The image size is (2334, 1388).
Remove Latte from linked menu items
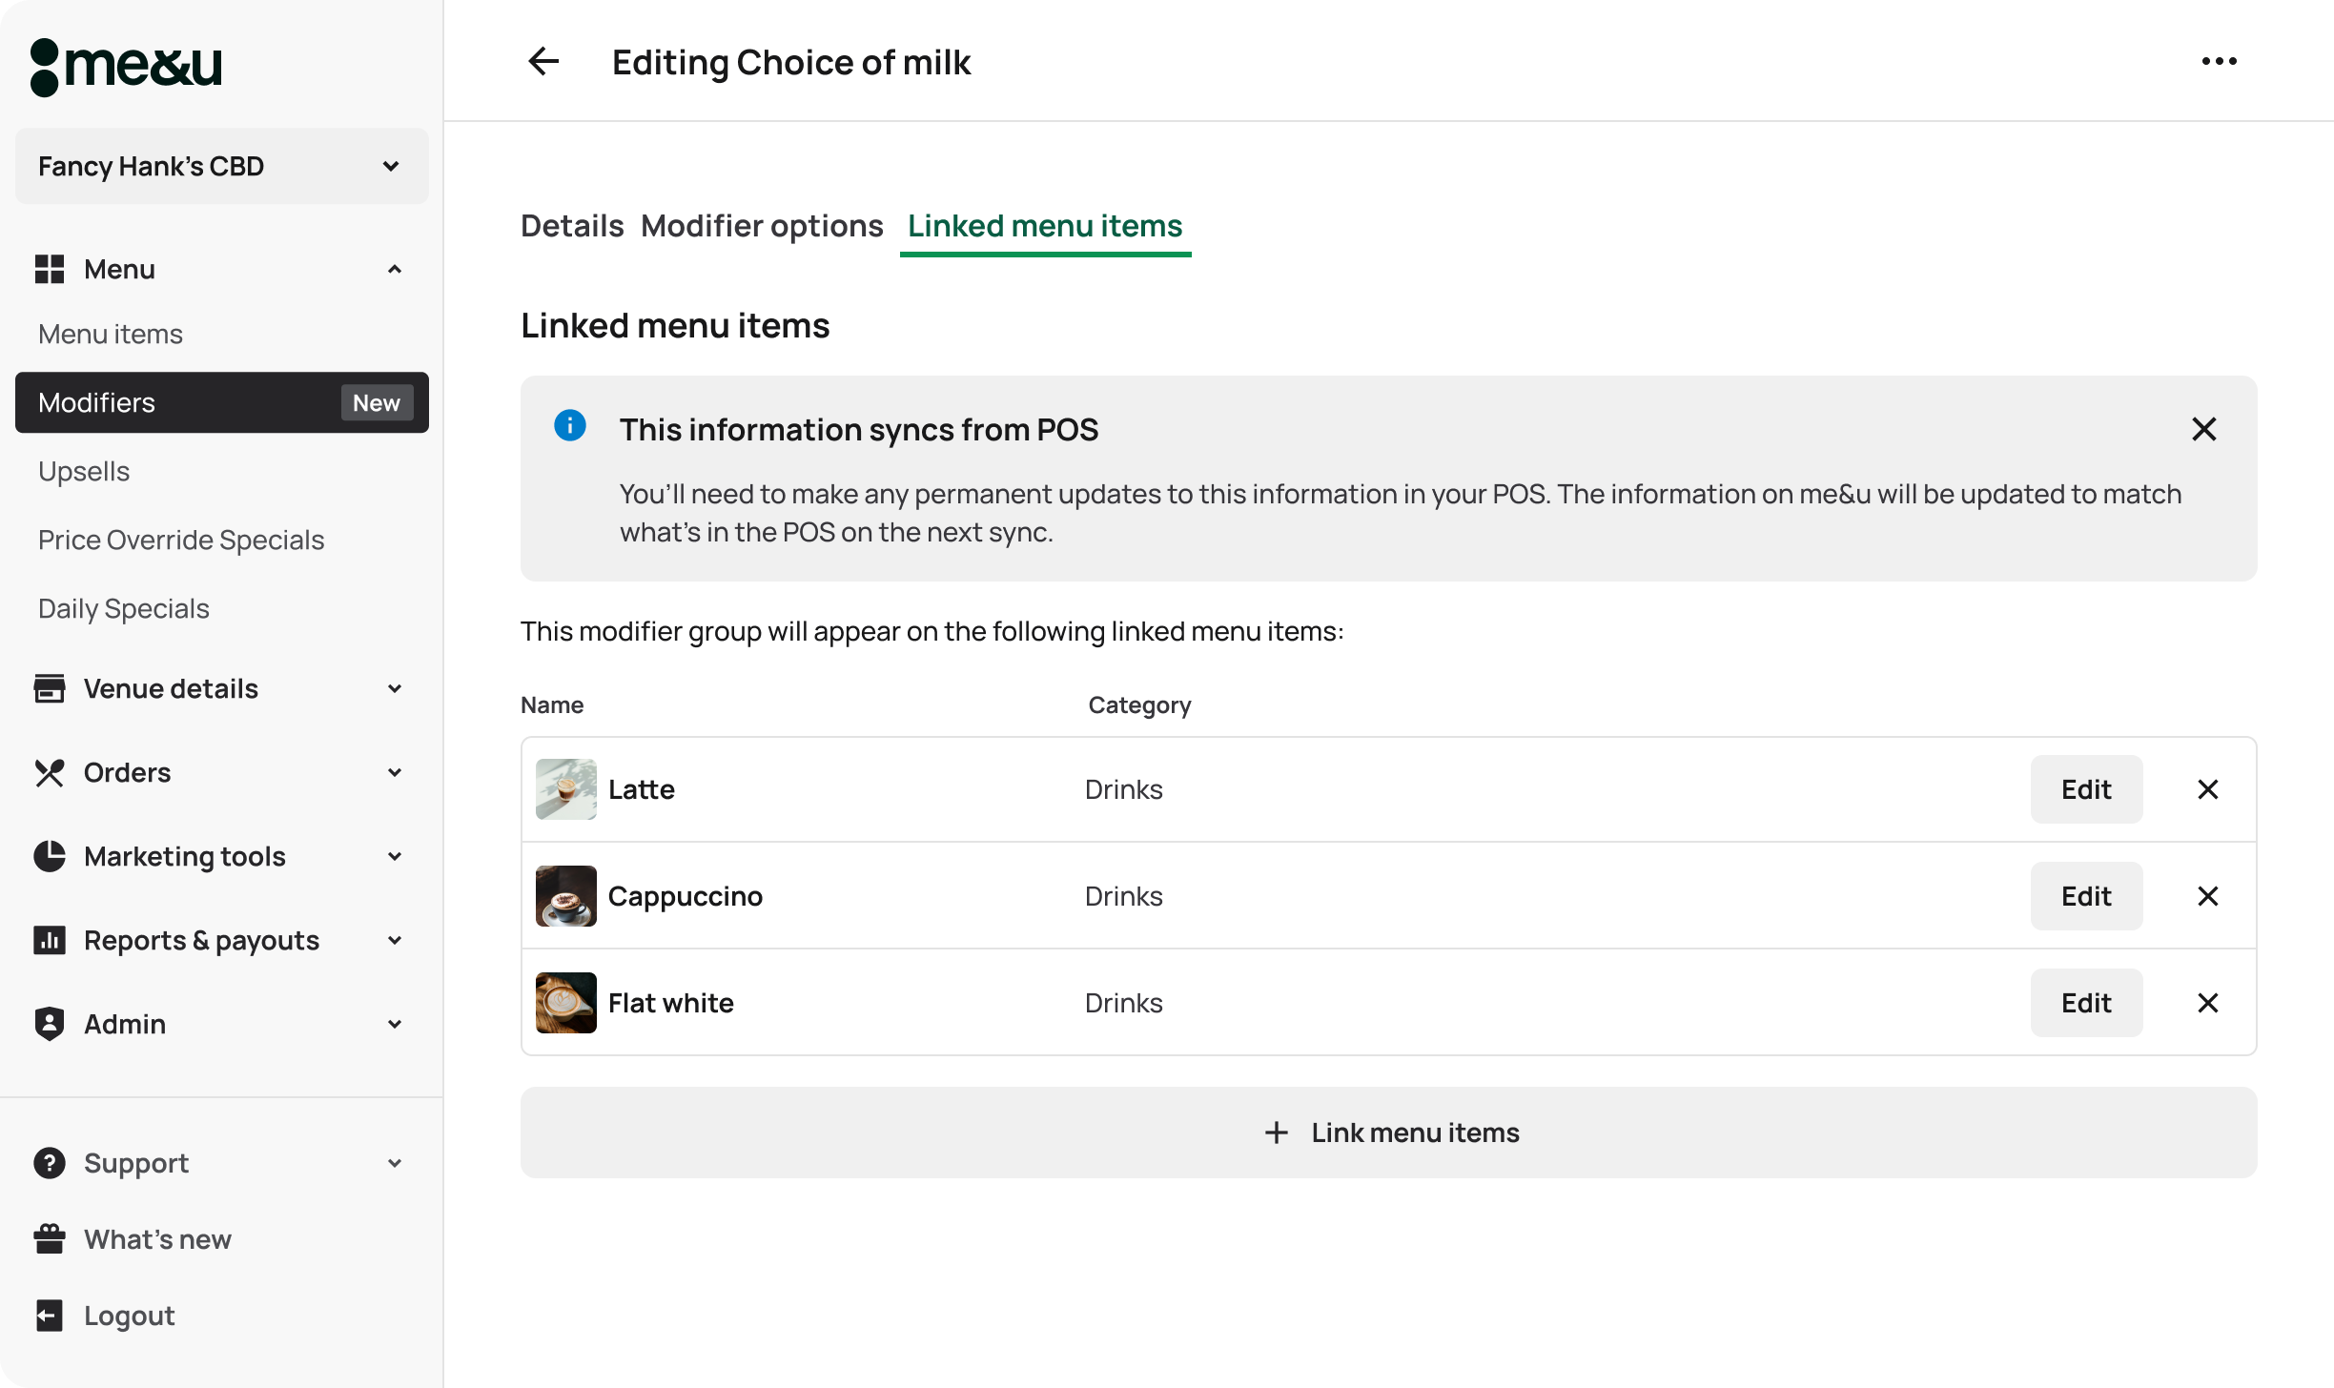(x=2207, y=789)
